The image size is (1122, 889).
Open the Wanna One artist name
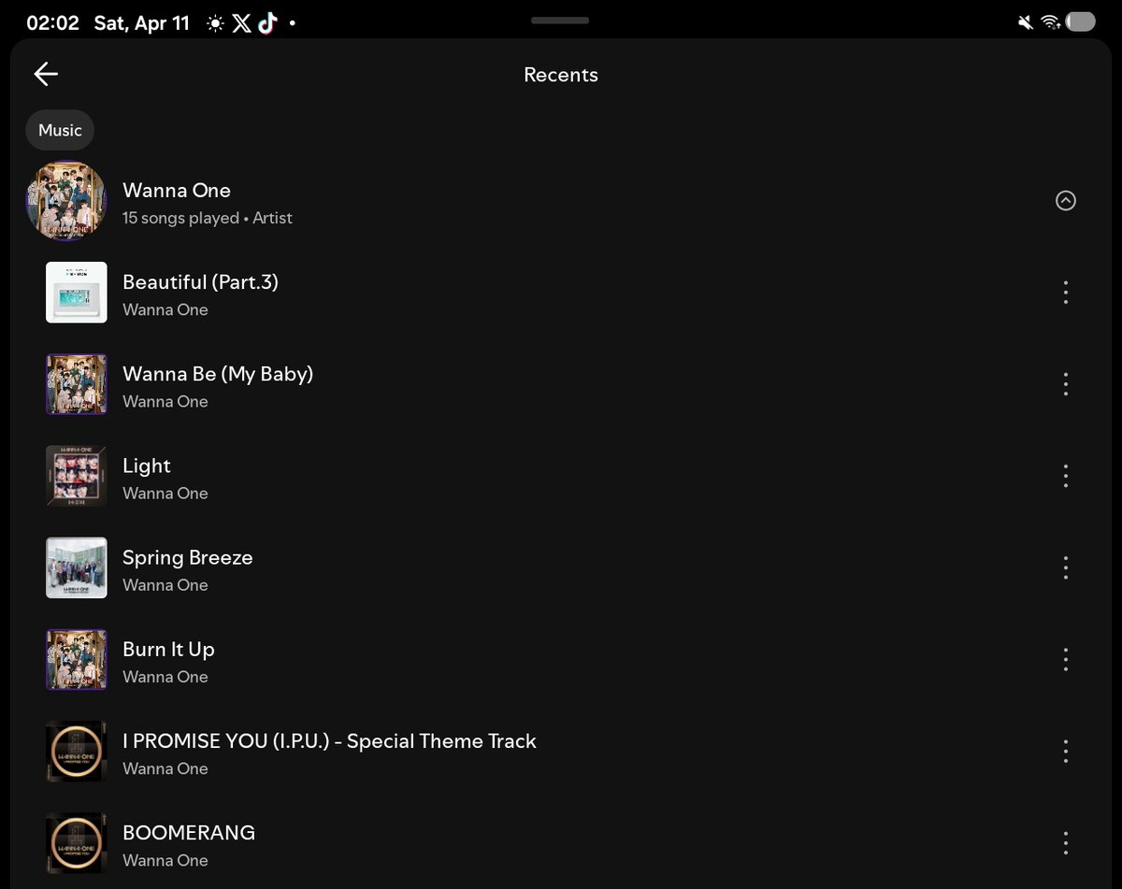[177, 190]
